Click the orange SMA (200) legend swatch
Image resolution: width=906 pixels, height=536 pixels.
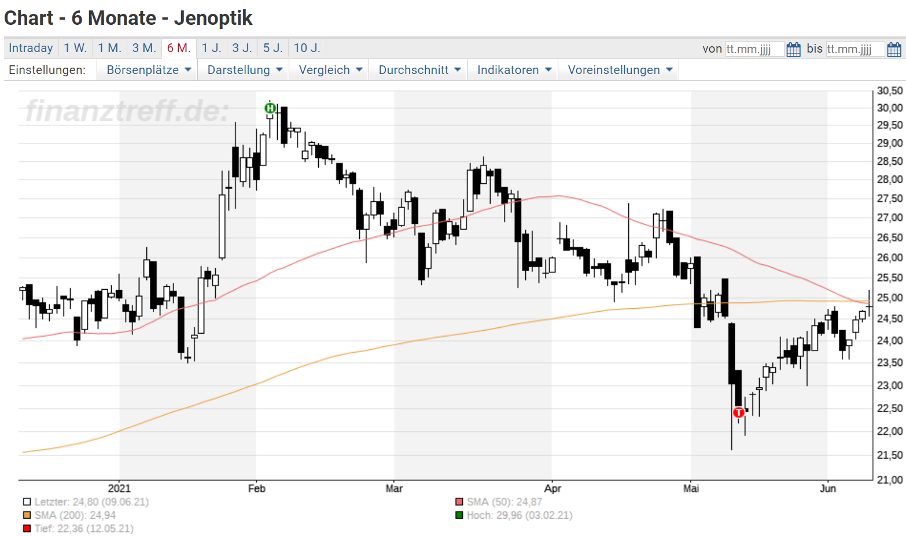pyautogui.click(x=27, y=515)
